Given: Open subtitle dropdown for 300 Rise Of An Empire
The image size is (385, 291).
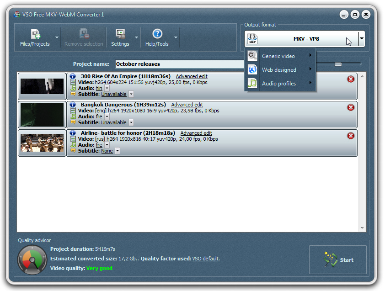Looking at the screenshot, I should point(131,94).
